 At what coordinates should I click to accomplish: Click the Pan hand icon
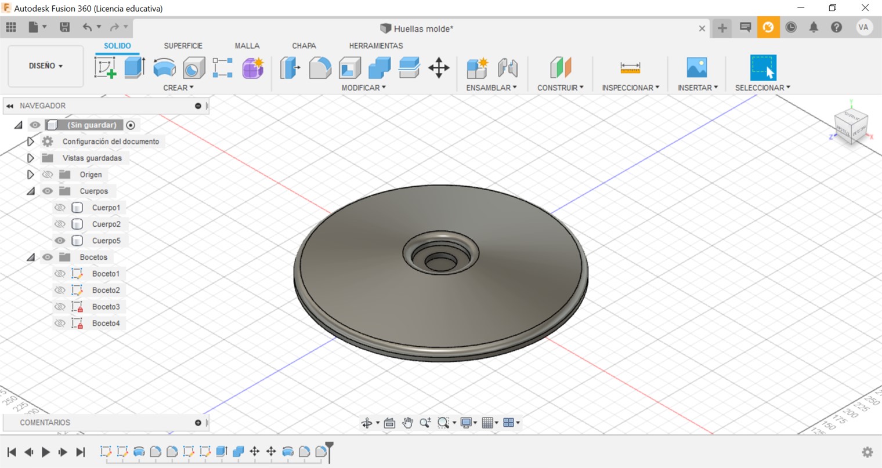click(407, 423)
